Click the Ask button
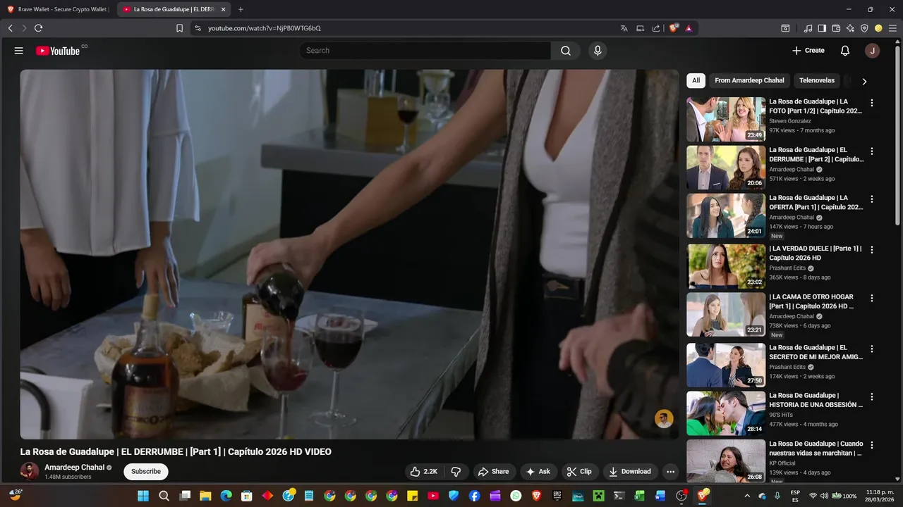 point(538,472)
